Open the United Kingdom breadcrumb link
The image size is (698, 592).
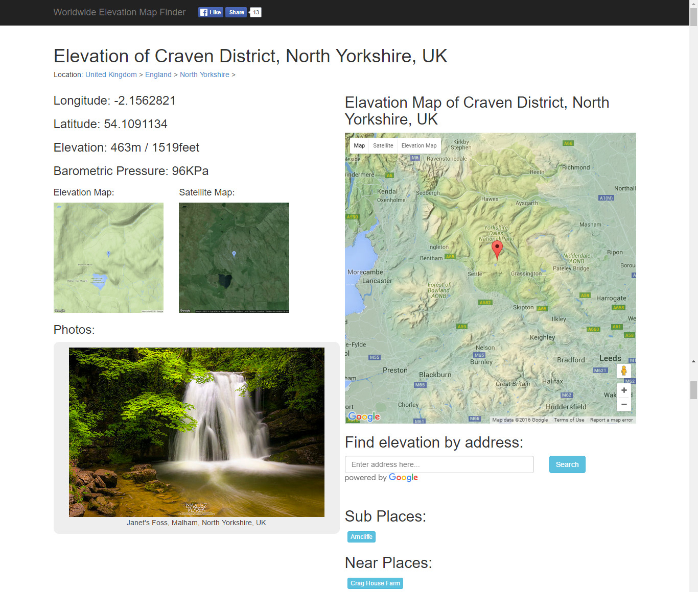click(x=111, y=75)
